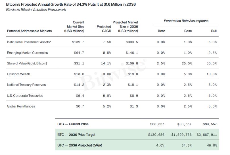230x155 pixels.
Task: Select the National Treasury Reserves label
Action: point(26,85)
